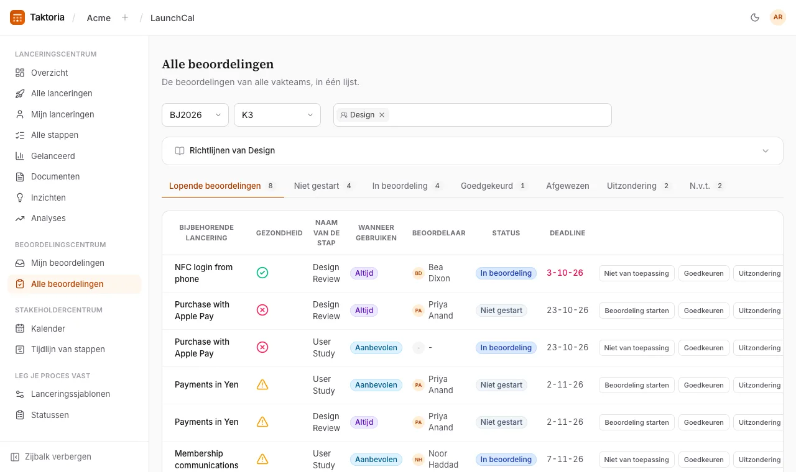This screenshot has width=796, height=472.
Task: Click the LaunchCal breadcrumb
Action: (172, 18)
